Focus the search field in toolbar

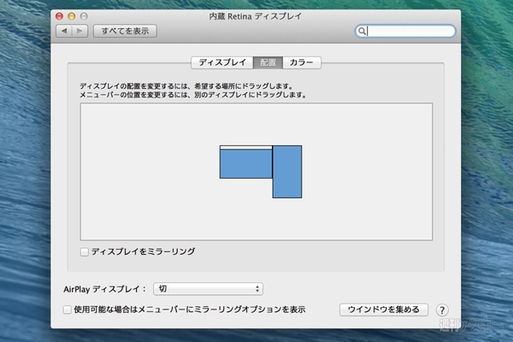pos(405,31)
